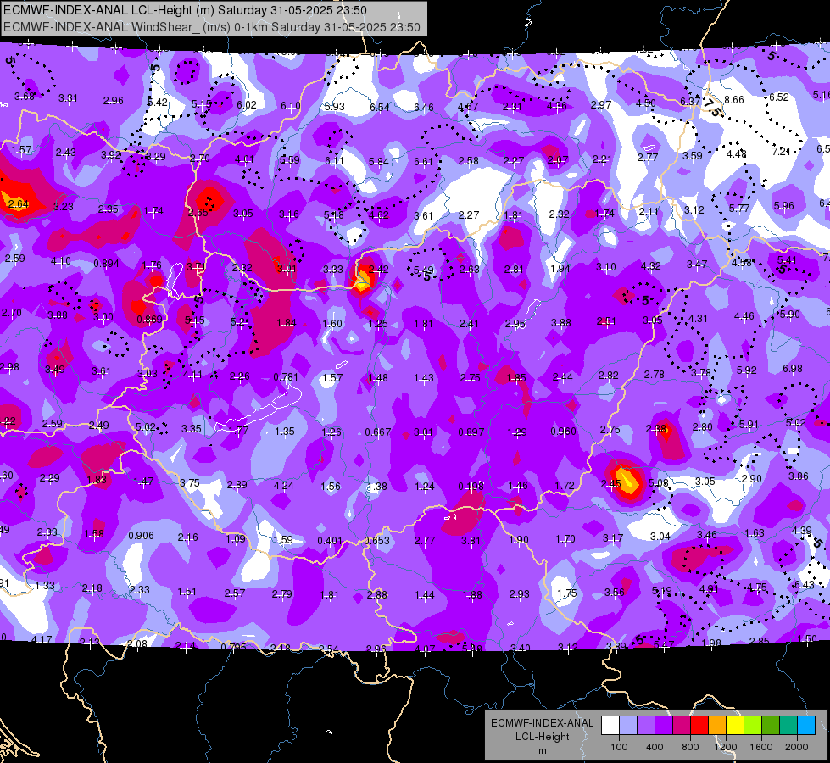
Task: Click the WindShear 0-1km title line
Action: [x=212, y=27]
